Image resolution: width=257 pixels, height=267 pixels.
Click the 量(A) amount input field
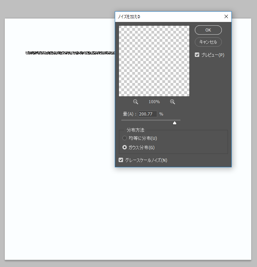point(148,114)
